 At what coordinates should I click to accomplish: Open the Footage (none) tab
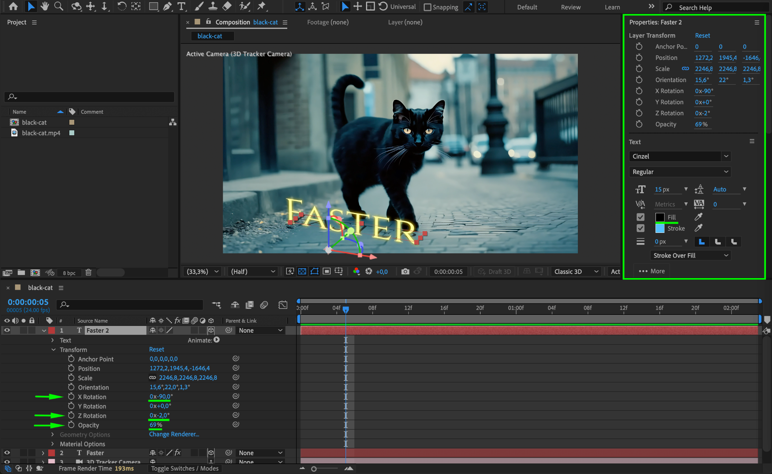pos(328,22)
